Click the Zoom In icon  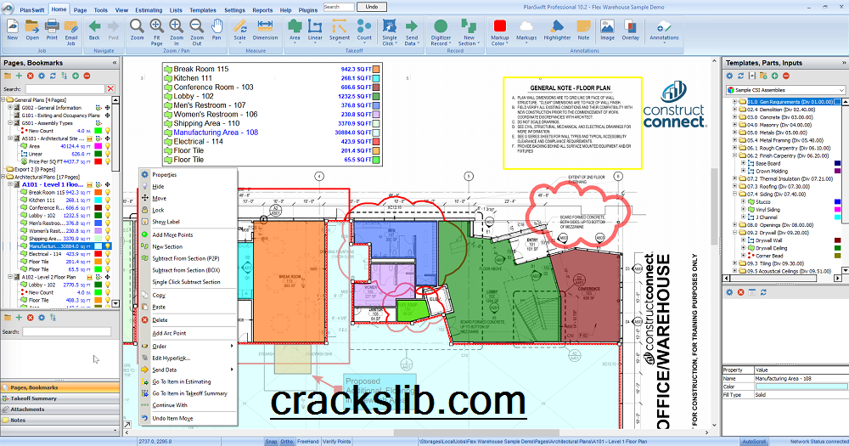tap(177, 25)
